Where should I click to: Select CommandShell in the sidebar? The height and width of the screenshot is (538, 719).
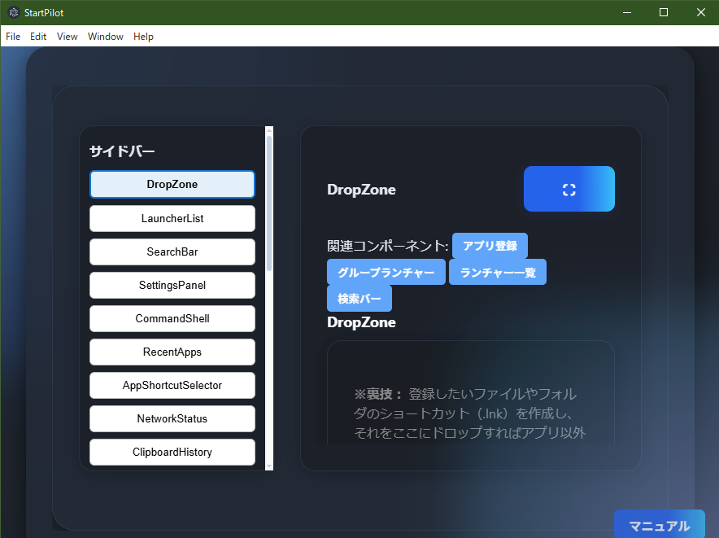tap(172, 318)
